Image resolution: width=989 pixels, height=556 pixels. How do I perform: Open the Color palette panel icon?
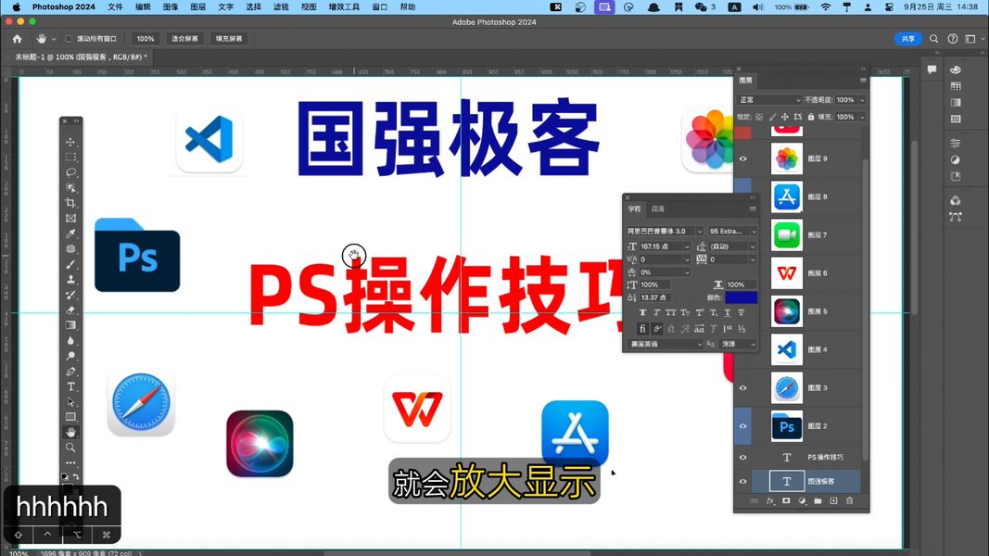pos(956,70)
